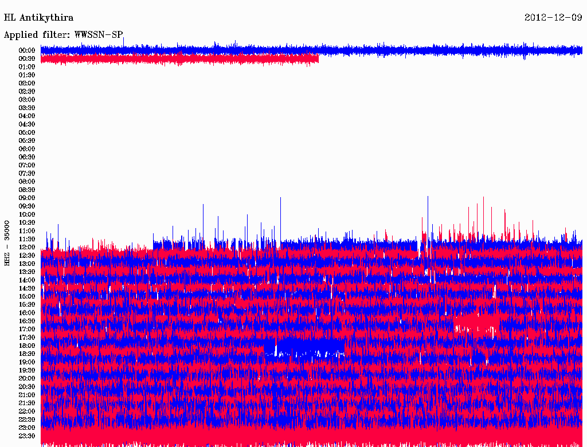
Task: Select the 17:30 time label
Action: (27, 338)
